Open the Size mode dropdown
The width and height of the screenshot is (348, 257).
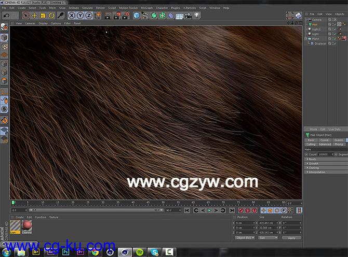268,238
